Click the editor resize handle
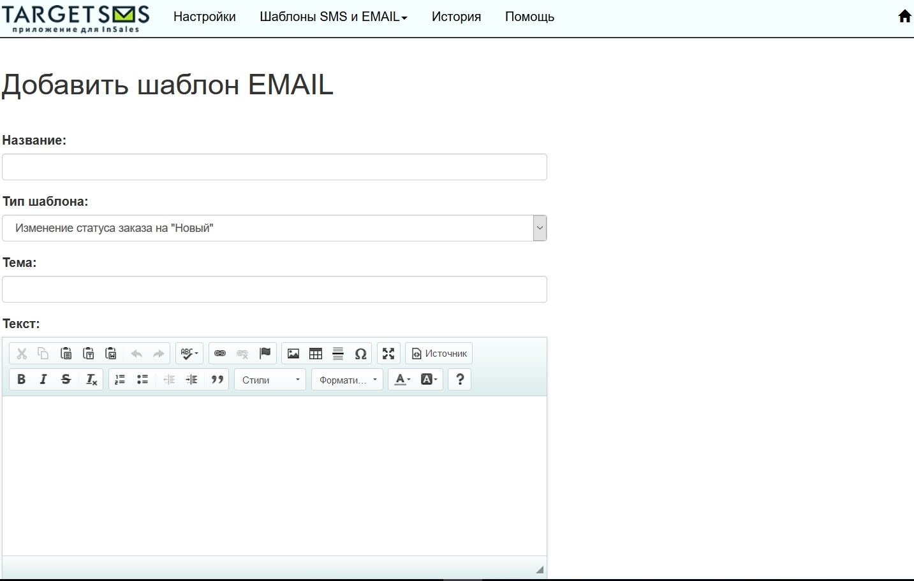This screenshot has height=581, width=914. (x=540, y=570)
